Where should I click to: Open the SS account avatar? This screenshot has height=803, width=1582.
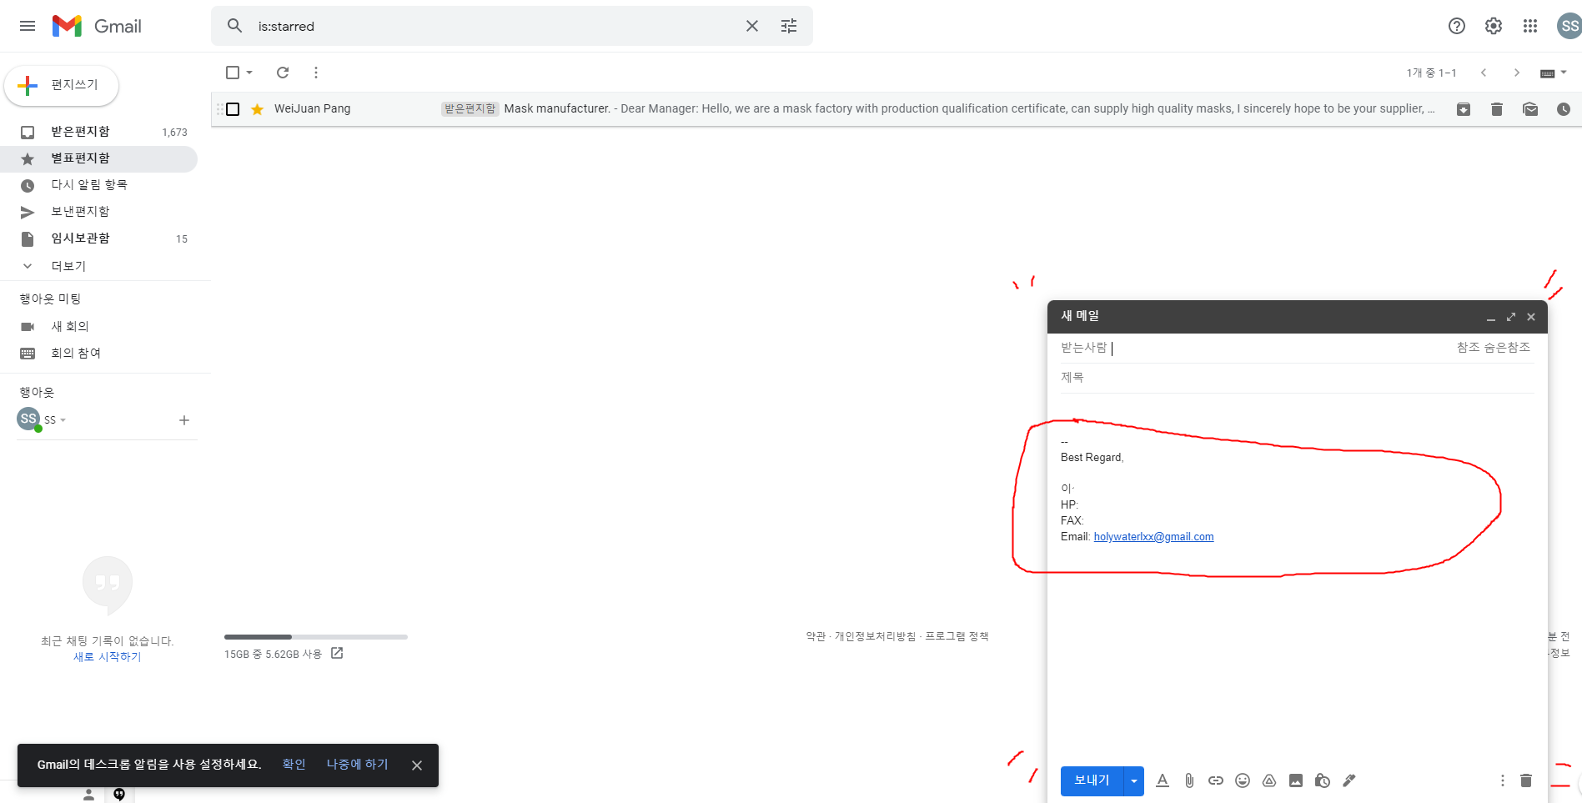(1569, 26)
